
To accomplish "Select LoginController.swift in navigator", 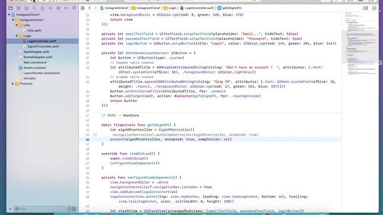I will point(41,41).
